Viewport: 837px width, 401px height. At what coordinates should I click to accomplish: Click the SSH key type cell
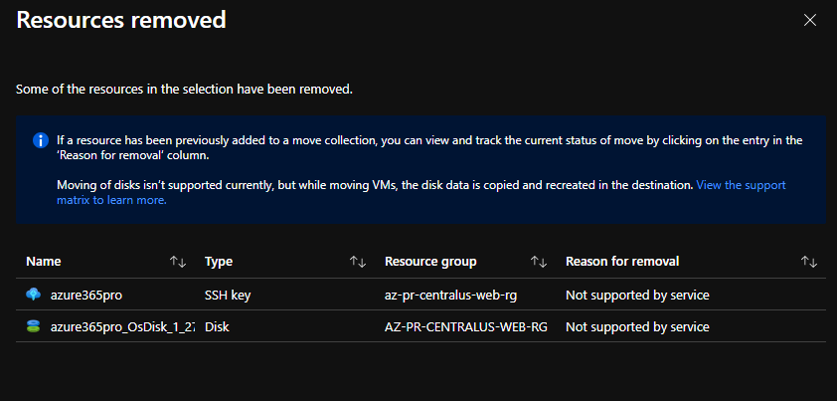coord(228,295)
